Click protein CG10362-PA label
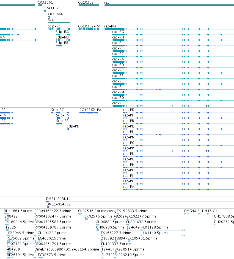Screen dimensions: 234x259 tap(90, 110)
